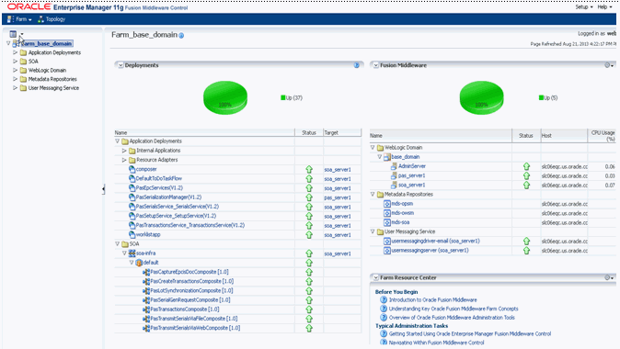Collapse the left navigation pane splitter
Viewport: 620px width, 349px height.
[103, 189]
